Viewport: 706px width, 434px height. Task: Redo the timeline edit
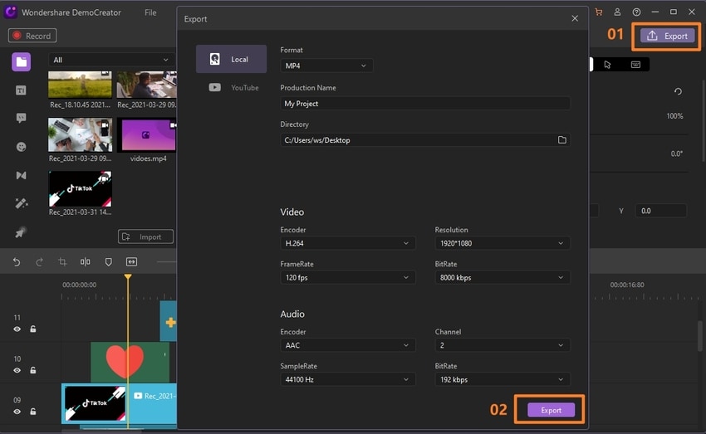pyautogui.click(x=39, y=261)
